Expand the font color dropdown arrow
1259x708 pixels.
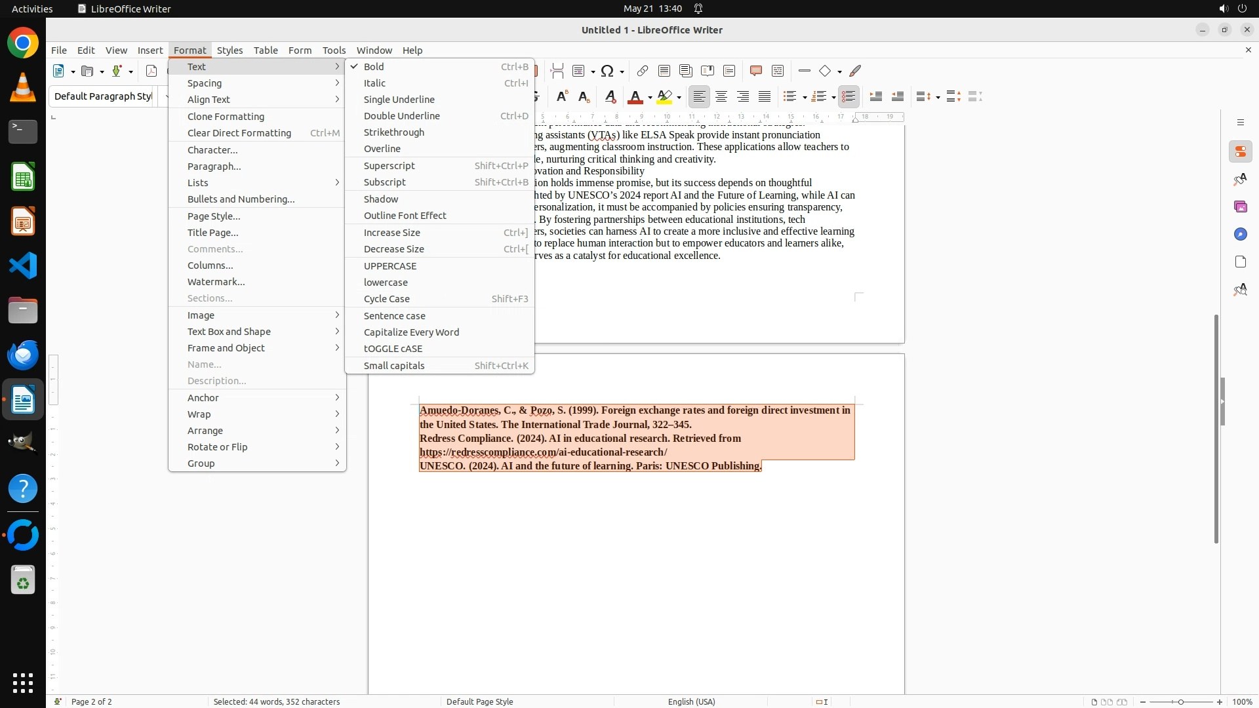tap(650, 98)
